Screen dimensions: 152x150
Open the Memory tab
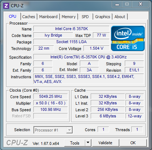coord(69,17)
